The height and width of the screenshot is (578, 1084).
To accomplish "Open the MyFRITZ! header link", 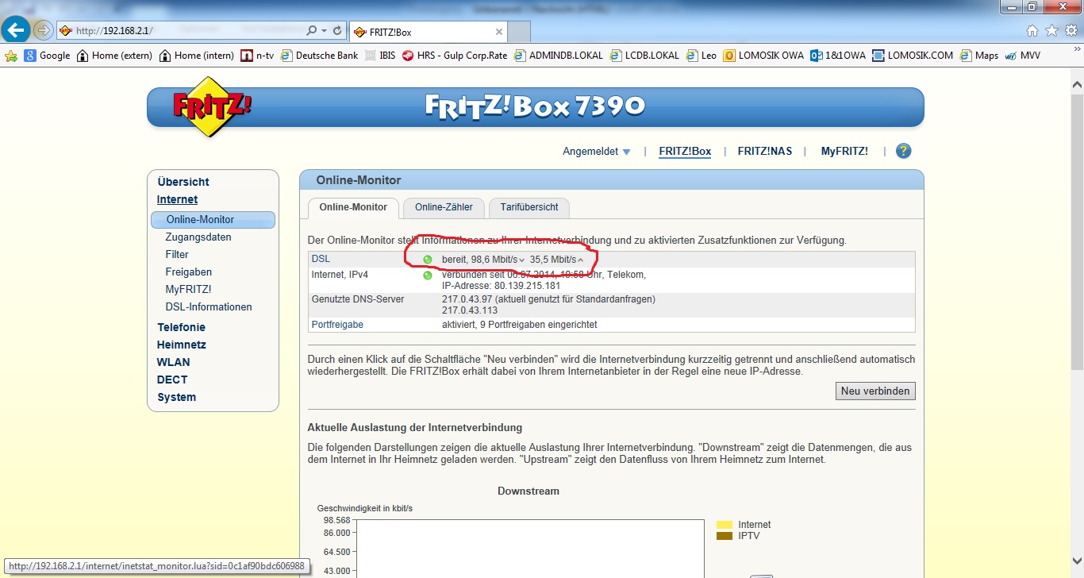I will coord(844,151).
